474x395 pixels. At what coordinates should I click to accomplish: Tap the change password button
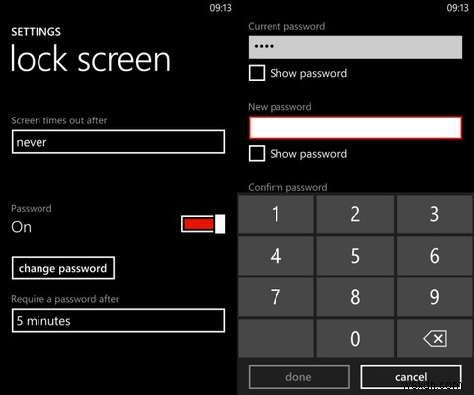63,268
